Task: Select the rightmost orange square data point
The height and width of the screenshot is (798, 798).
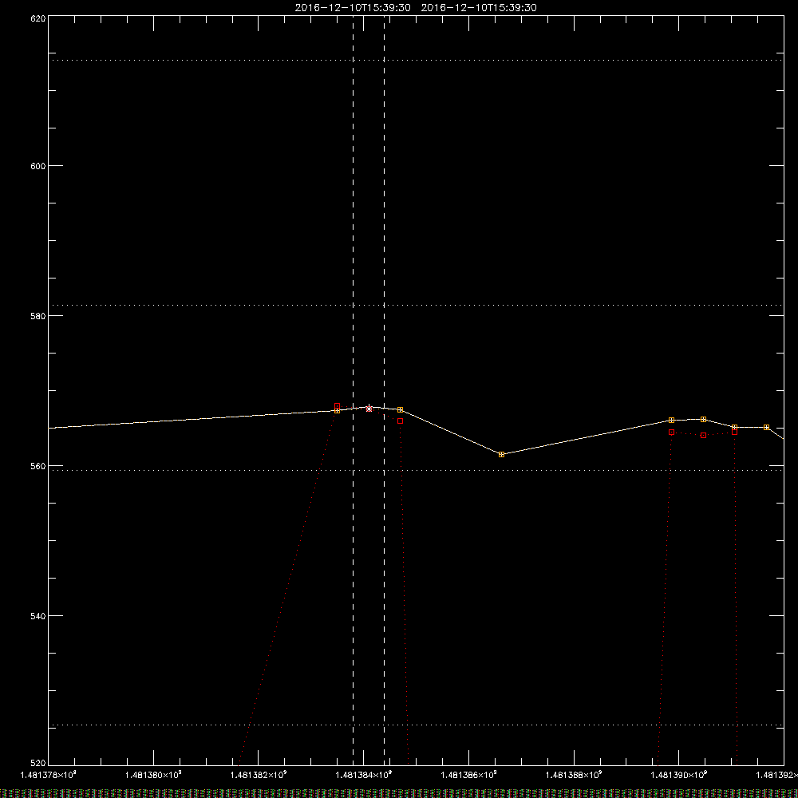Action: click(x=766, y=427)
